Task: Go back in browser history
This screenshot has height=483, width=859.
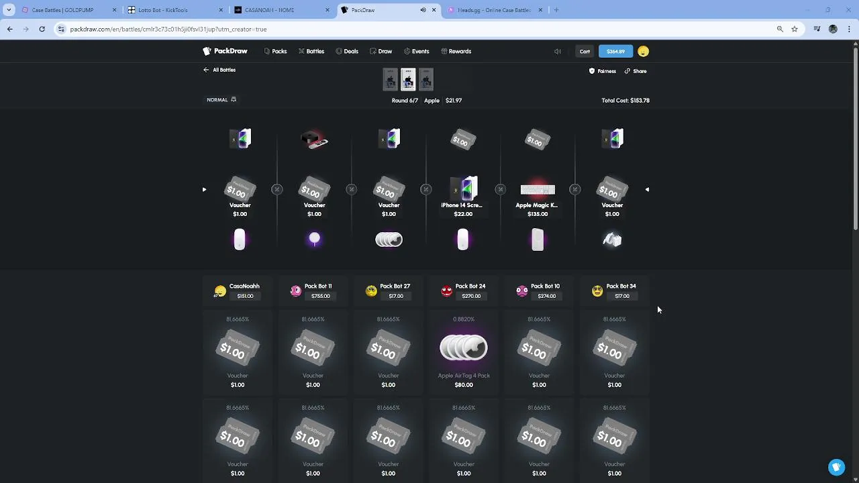Action: [x=9, y=29]
